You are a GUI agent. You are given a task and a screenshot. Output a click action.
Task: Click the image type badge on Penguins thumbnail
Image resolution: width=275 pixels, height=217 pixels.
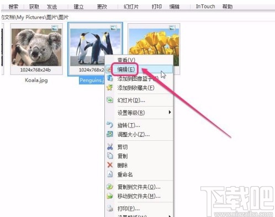114,28
